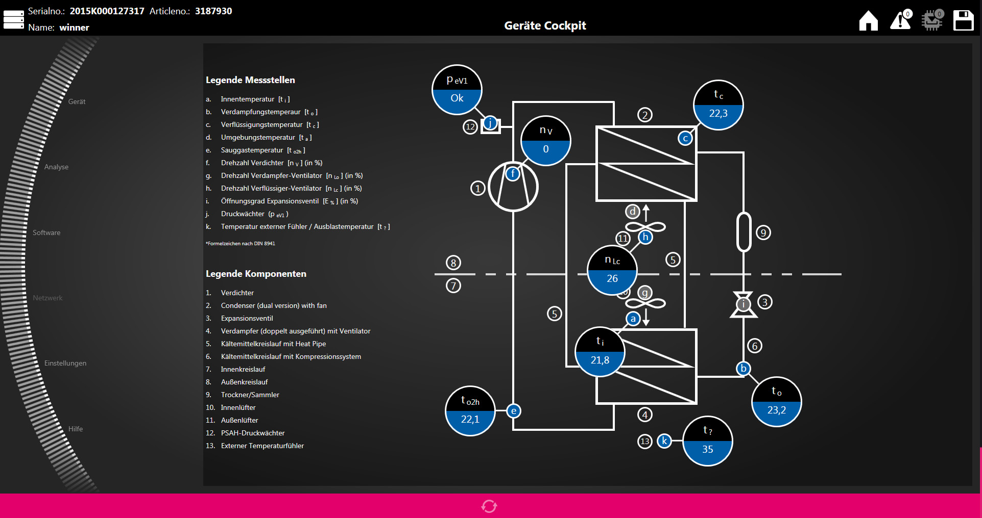Click component number 7 Innenkreislauf label
The height and width of the screenshot is (518, 982).
pyautogui.click(x=453, y=286)
